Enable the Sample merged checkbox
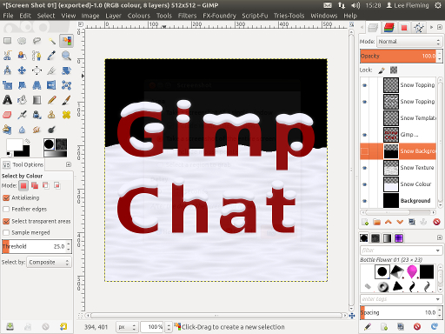Image resolution: width=445 pixels, height=334 pixels. [x=6, y=232]
